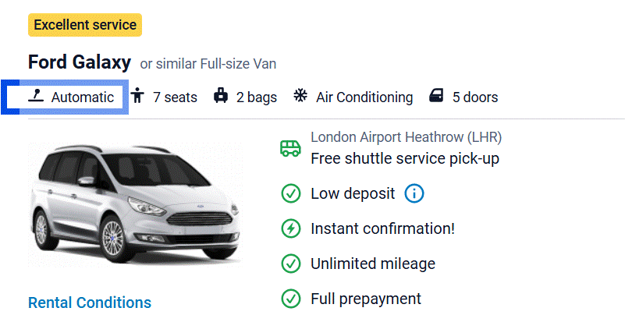Click the 7 seats label
This screenshot has width=625, height=322.
[175, 97]
